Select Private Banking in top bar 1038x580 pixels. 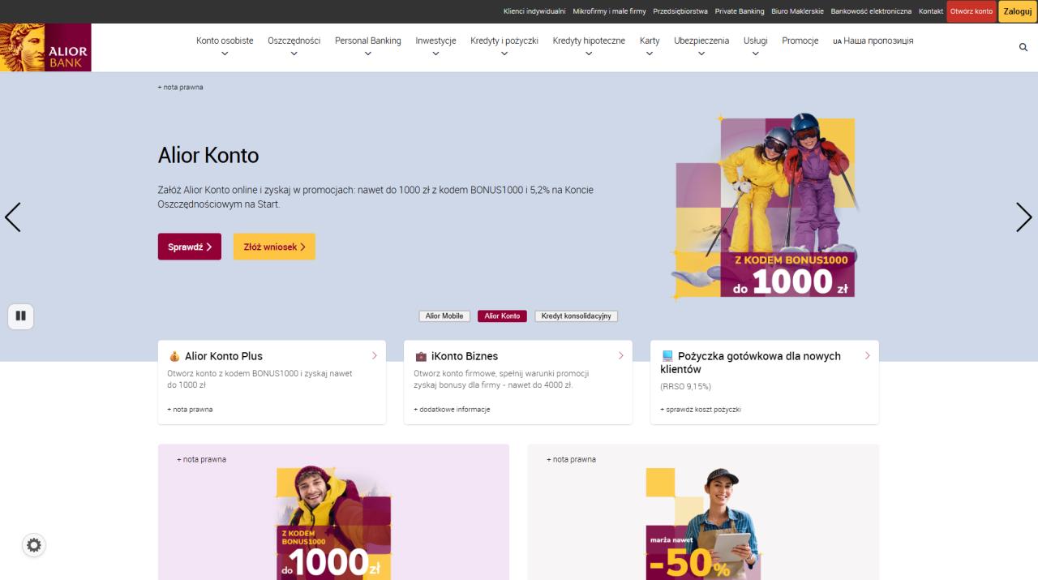click(740, 11)
